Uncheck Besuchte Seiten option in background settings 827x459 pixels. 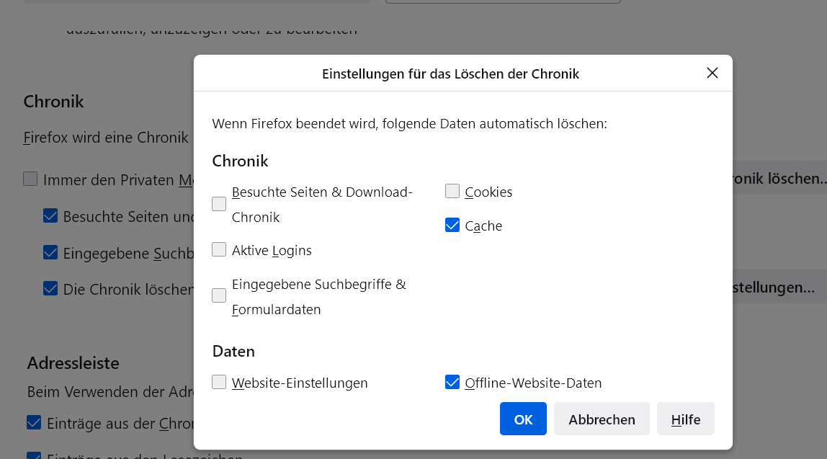pos(50,216)
